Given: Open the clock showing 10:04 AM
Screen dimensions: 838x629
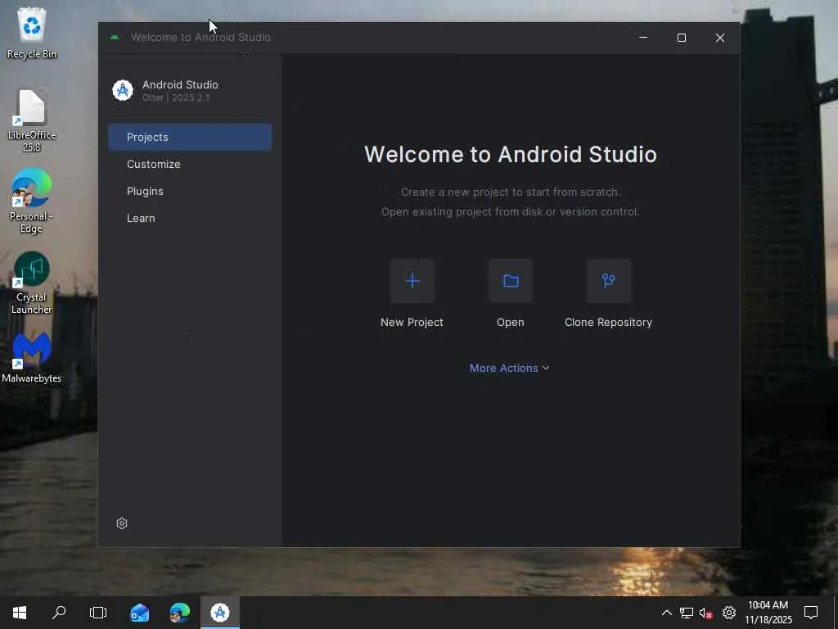Looking at the screenshot, I should click(768, 613).
